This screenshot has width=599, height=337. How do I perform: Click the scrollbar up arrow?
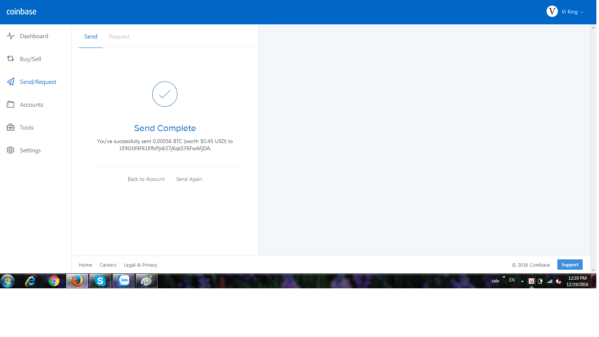pyautogui.click(x=593, y=27)
